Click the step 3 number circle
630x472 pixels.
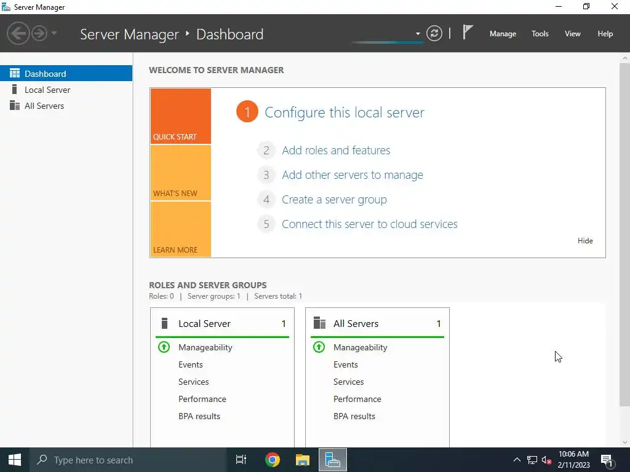tap(266, 175)
